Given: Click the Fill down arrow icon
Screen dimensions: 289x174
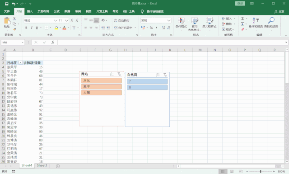Looking at the screenshot, I should pyautogui.click(x=243, y=24).
